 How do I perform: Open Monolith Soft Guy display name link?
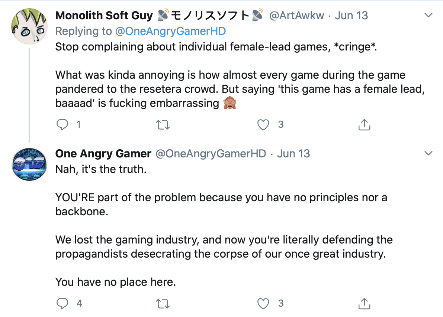coord(104,16)
